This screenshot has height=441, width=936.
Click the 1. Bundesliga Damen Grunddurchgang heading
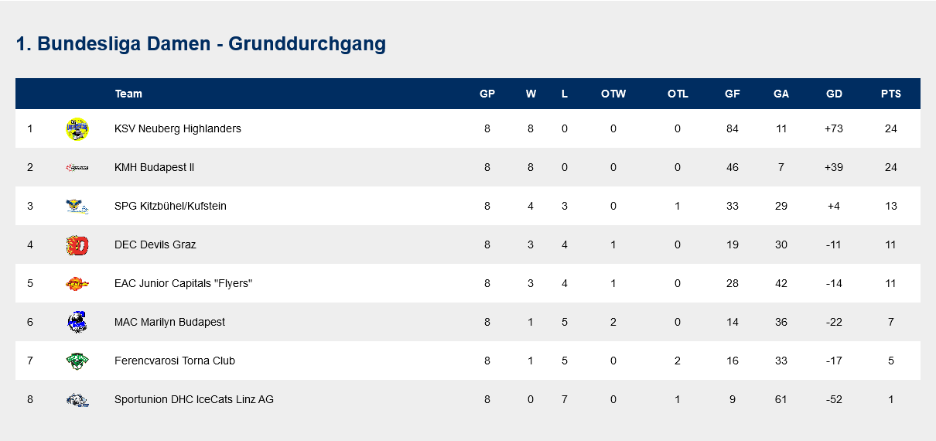(201, 44)
